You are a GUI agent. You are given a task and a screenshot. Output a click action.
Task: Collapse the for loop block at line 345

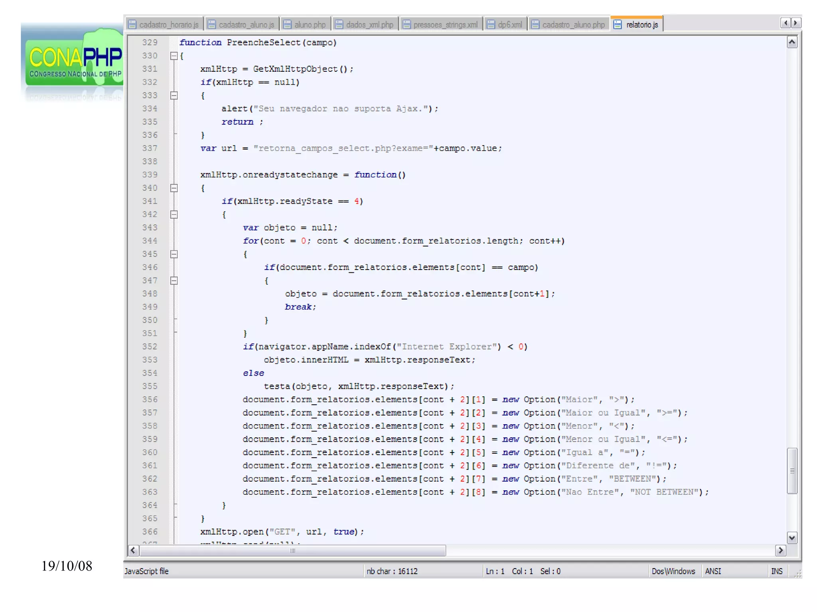pos(174,254)
